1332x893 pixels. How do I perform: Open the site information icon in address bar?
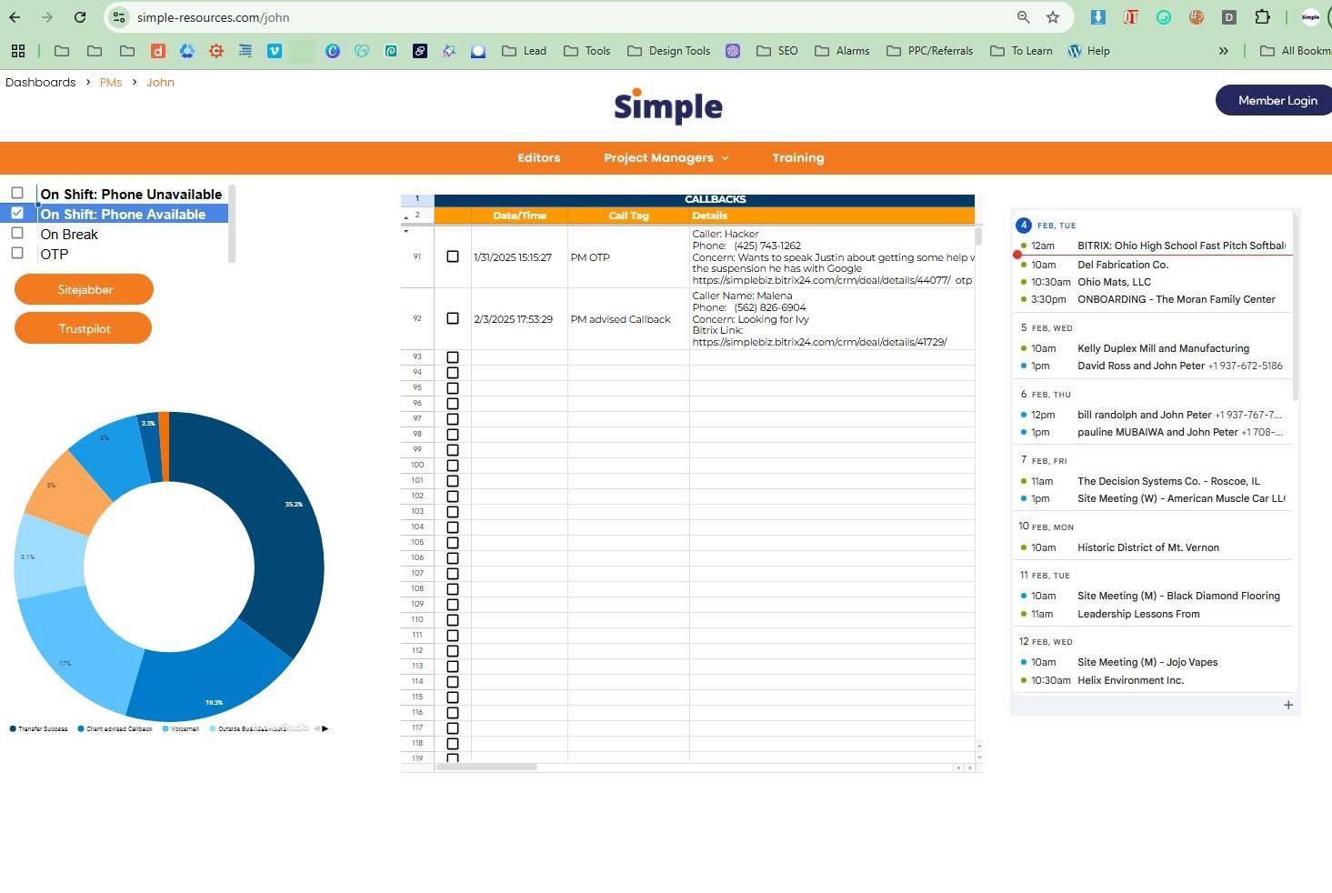(119, 17)
